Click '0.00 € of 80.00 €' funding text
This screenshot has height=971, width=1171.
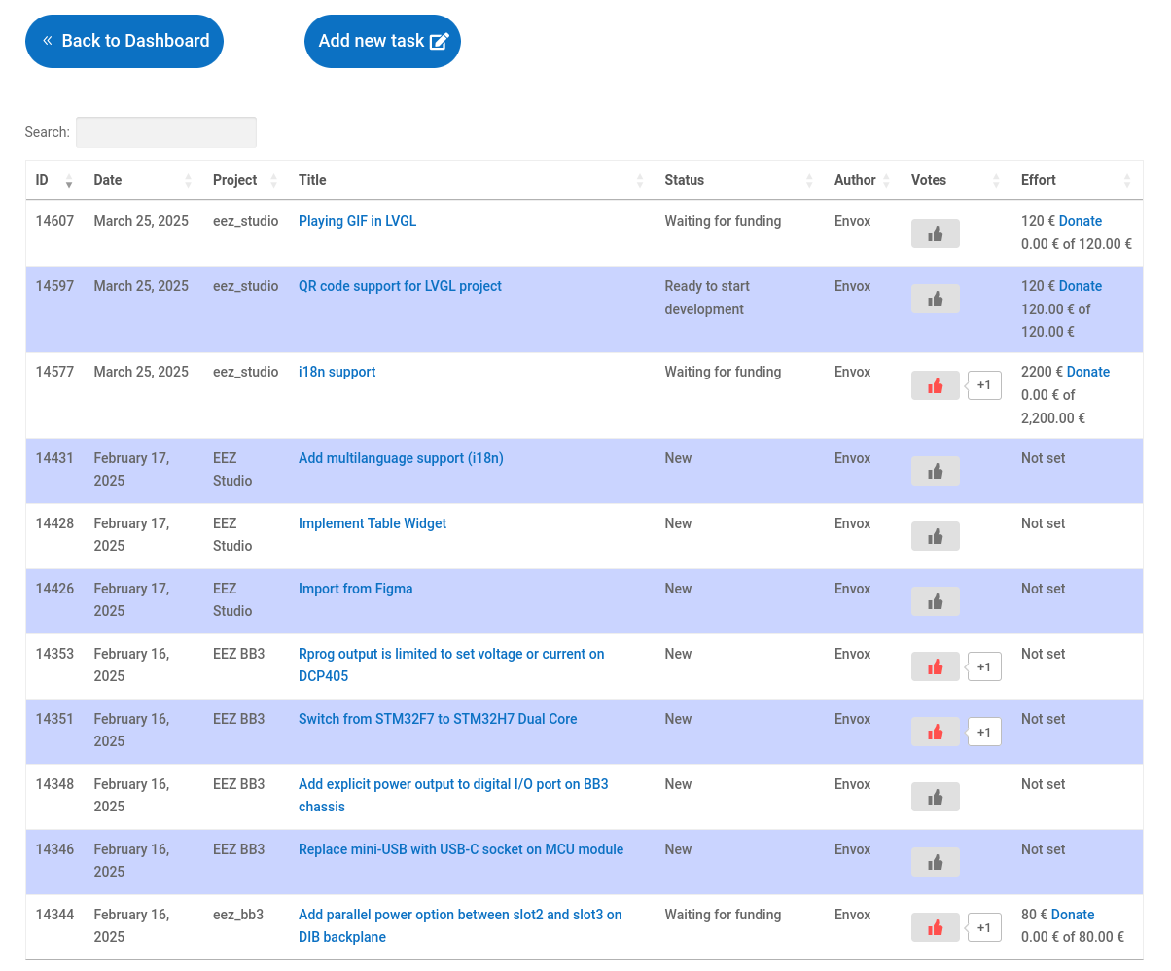pyautogui.click(x=1073, y=937)
